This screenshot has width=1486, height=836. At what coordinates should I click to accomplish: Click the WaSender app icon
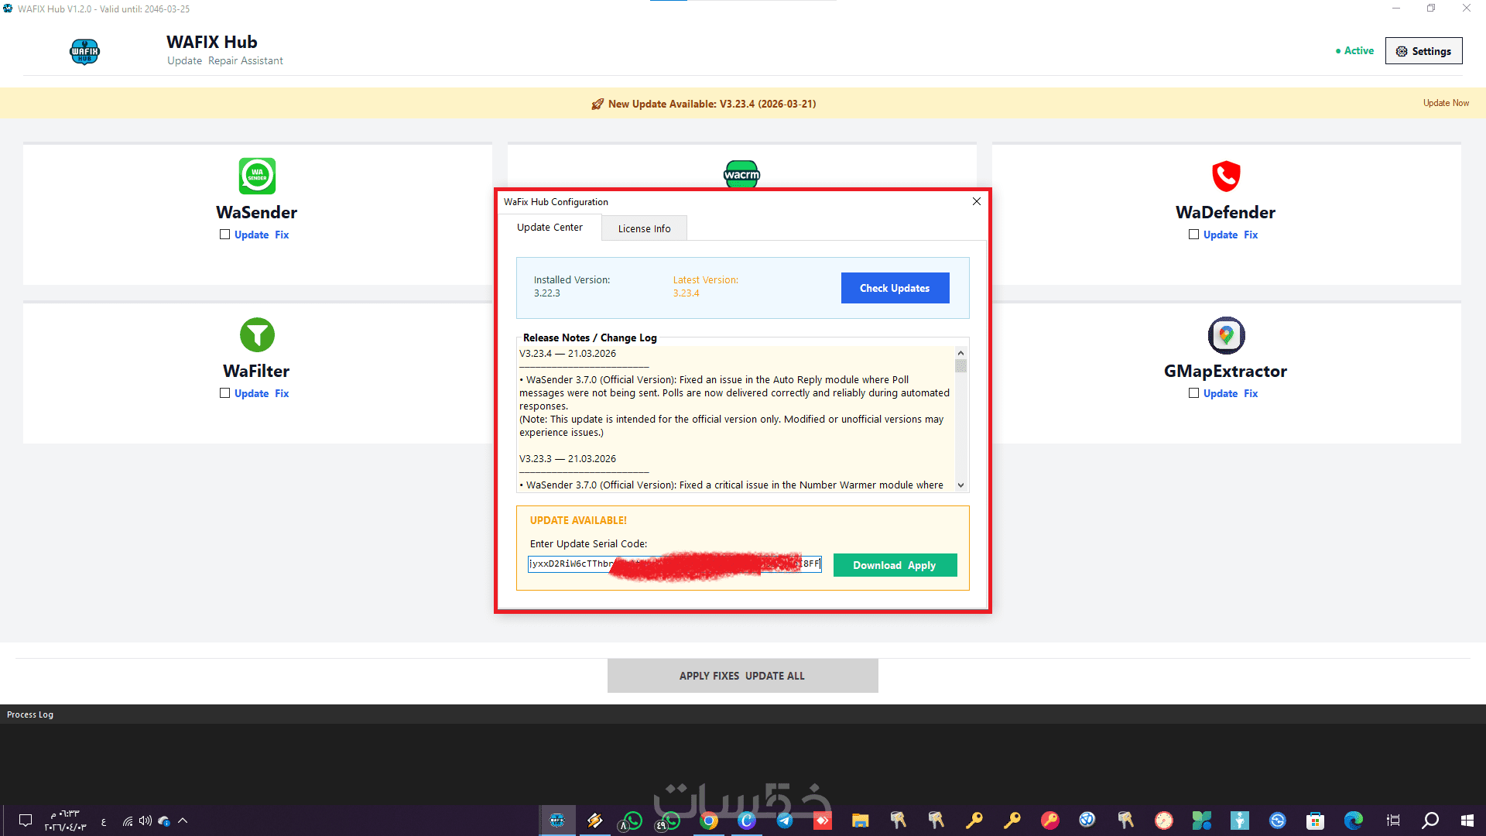click(257, 176)
